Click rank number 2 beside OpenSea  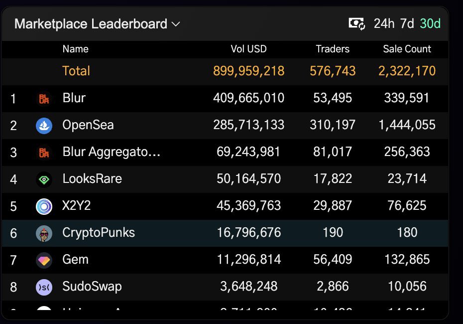13,126
